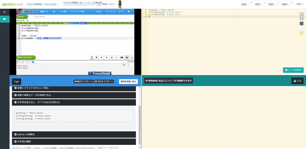The width and height of the screenshot is (306, 149).
Task: Zoom in the code editor font
Action: click(302, 14)
